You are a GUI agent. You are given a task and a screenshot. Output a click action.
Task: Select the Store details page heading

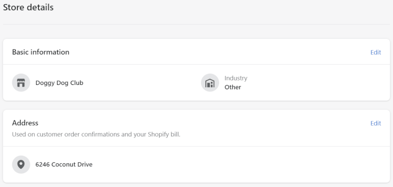[28, 7]
